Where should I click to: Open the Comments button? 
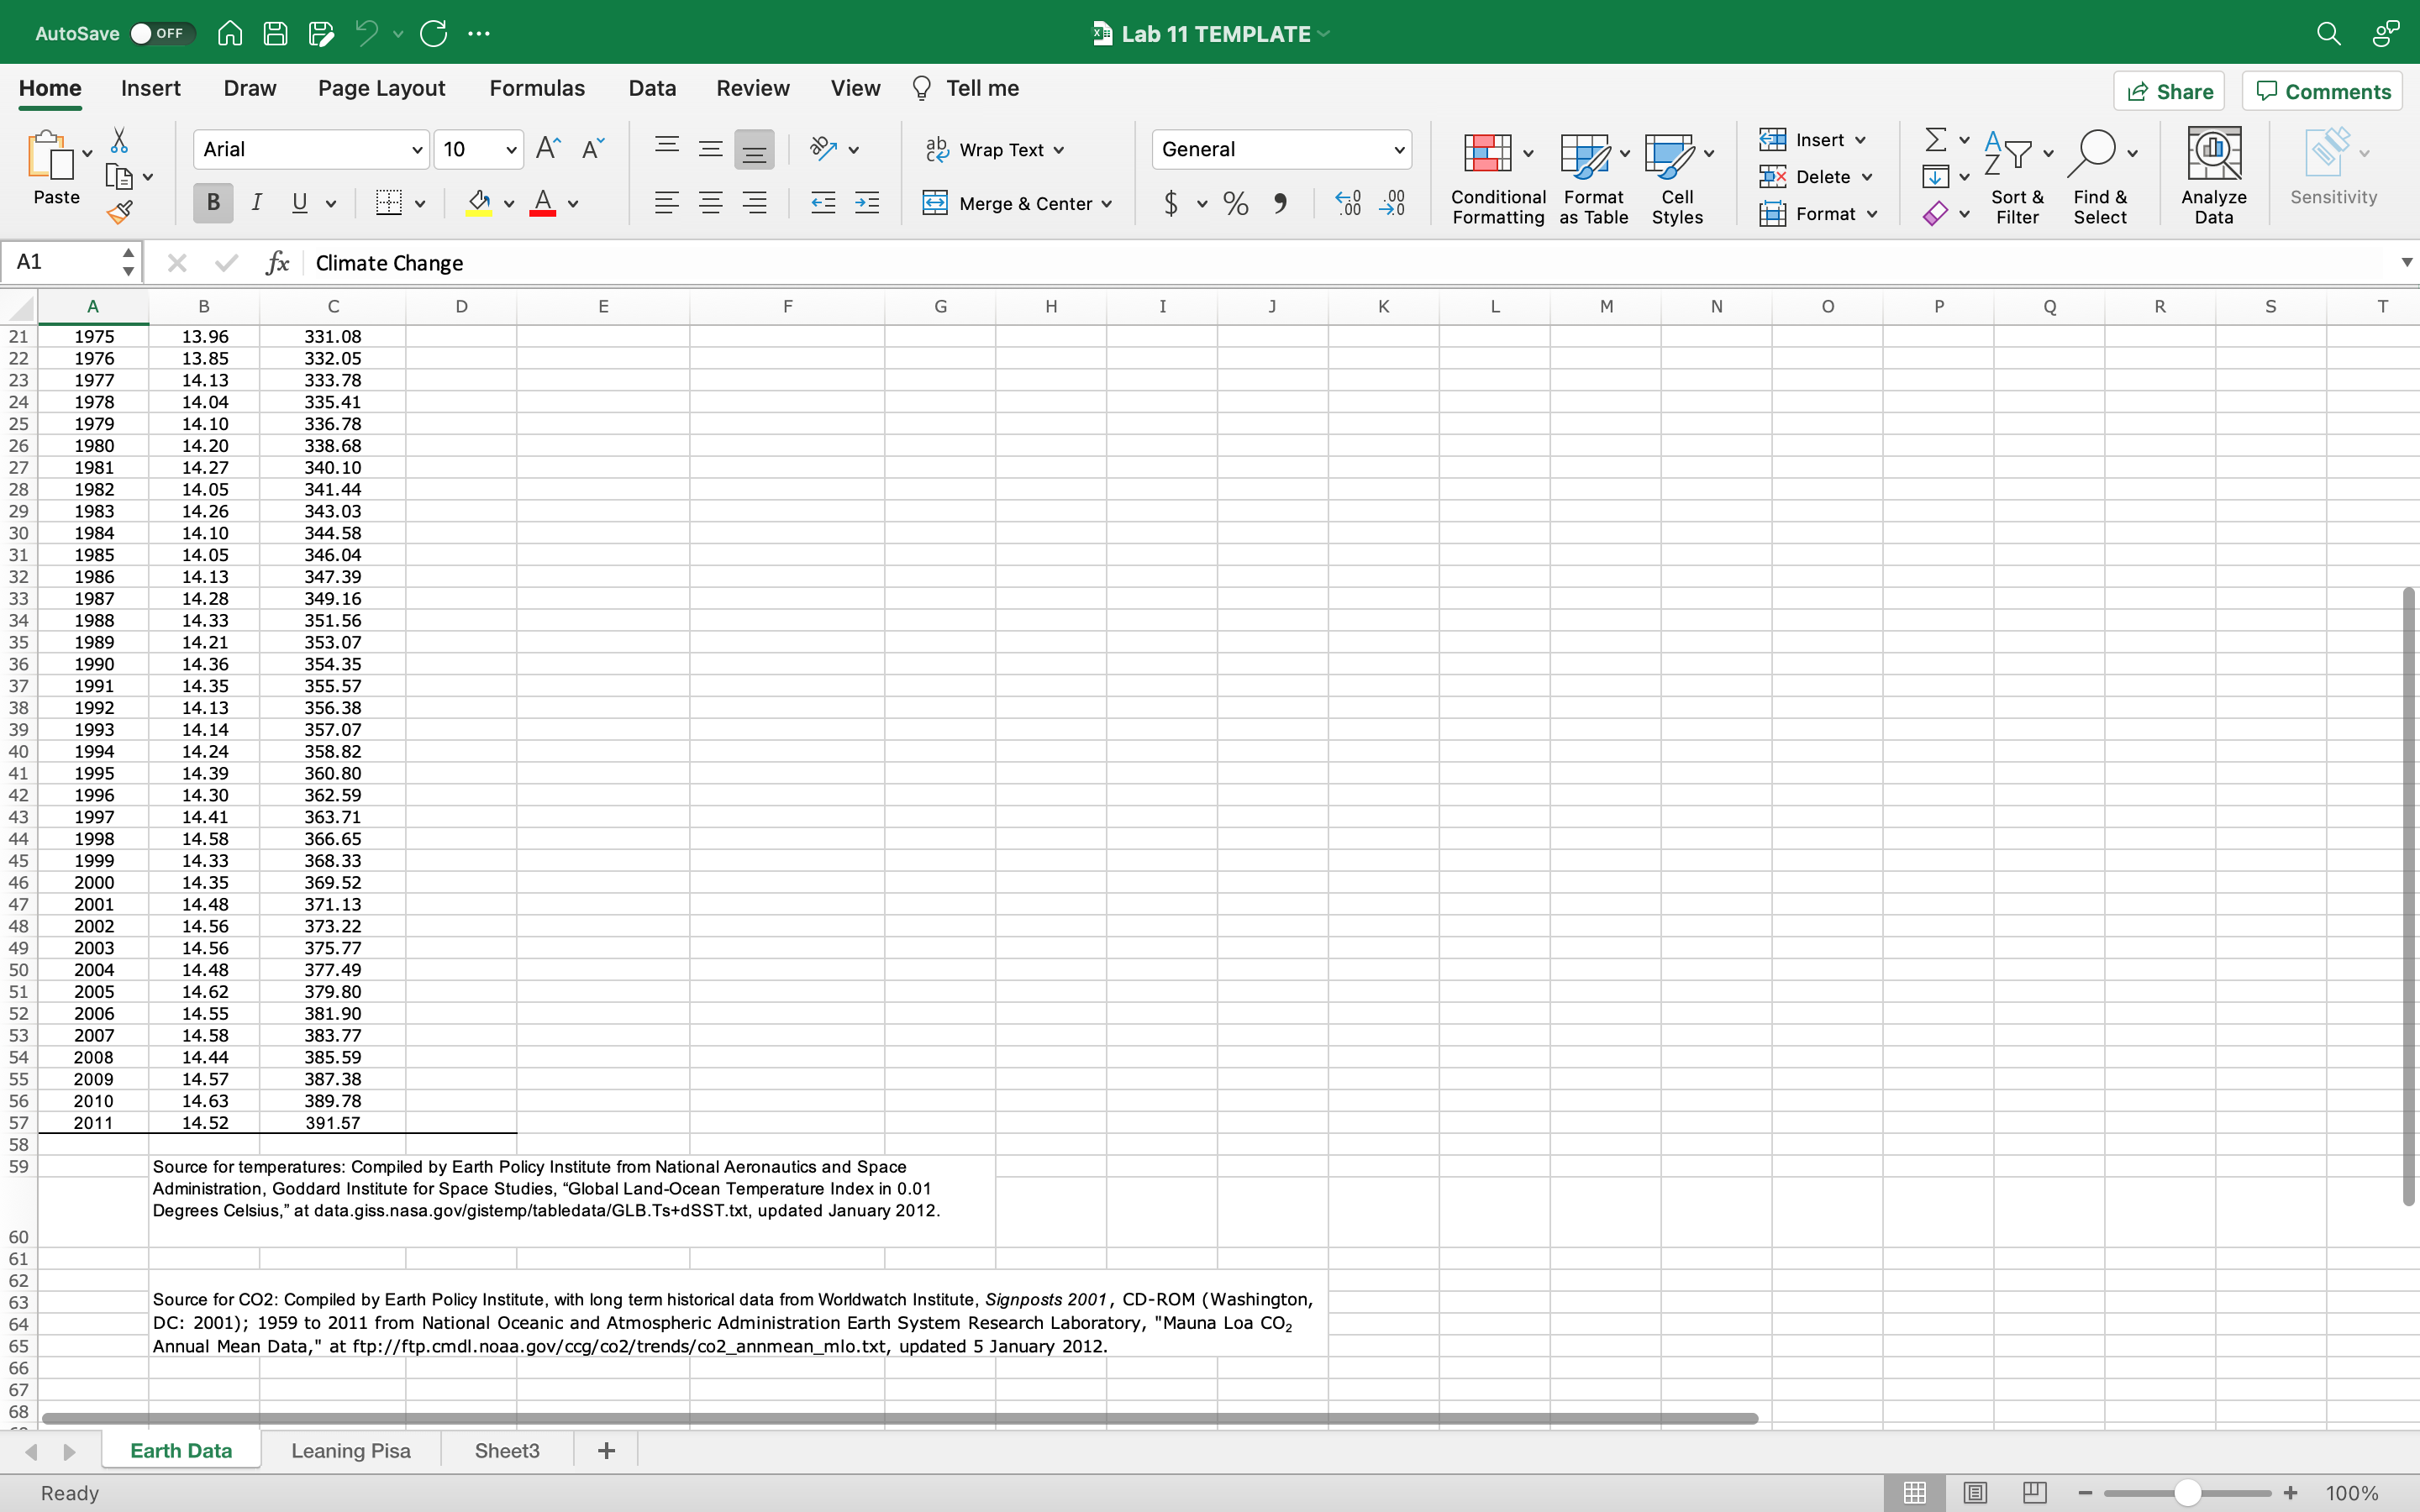click(x=2322, y=91)
